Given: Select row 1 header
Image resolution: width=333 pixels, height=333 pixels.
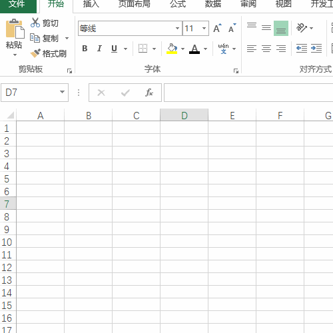Looking at the screenshot, I should [7, 128].
